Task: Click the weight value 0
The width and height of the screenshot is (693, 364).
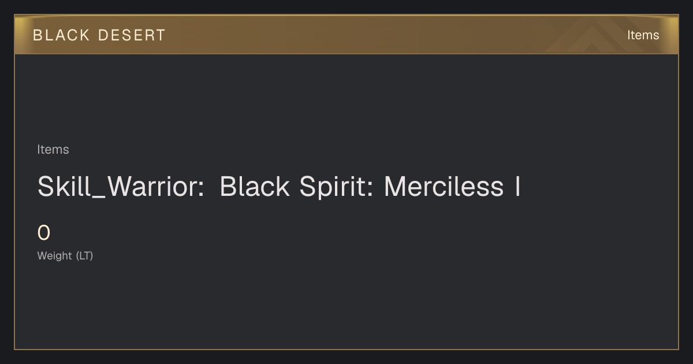Action: 44,233
